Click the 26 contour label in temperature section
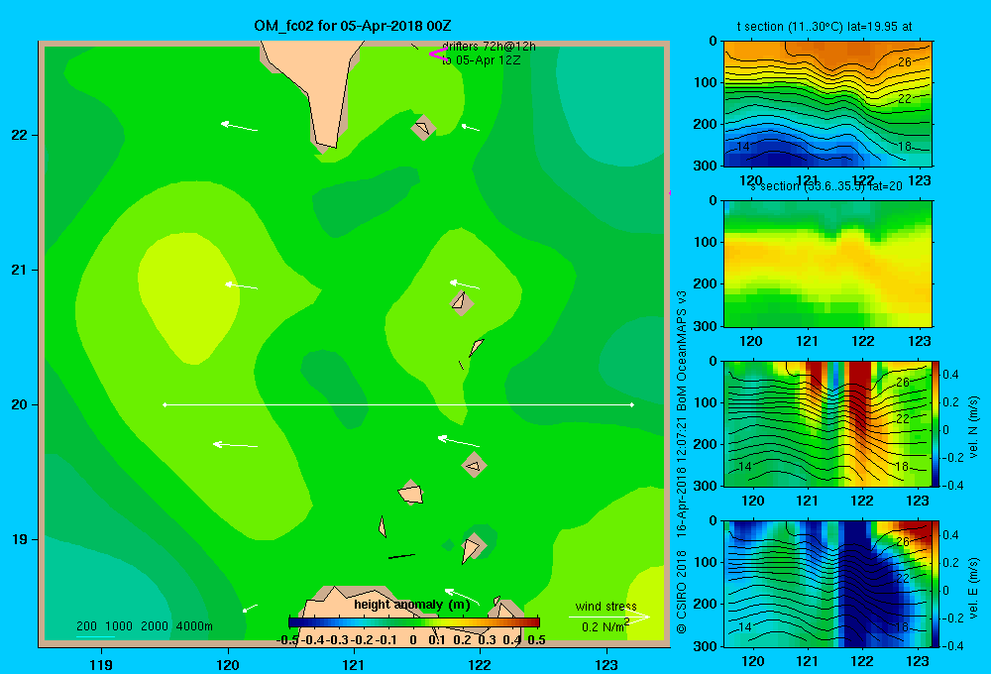This screenshot has width=991, height=674. (905, 62)
